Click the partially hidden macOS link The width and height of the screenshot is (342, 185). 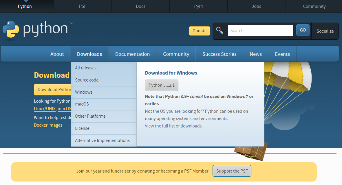(x=64, y=109)
